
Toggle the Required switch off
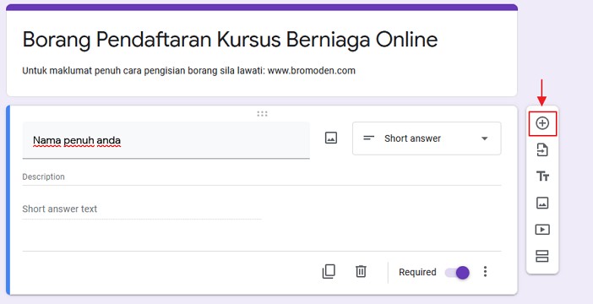click(457, 273)
